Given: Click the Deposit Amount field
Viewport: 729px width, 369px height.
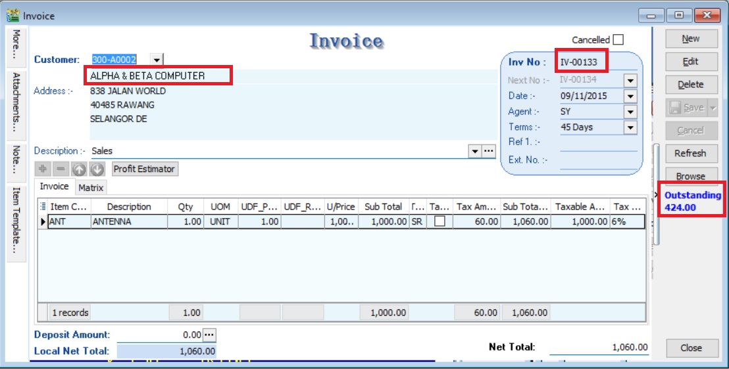Looking at the screenshot, I should [159, 335].
